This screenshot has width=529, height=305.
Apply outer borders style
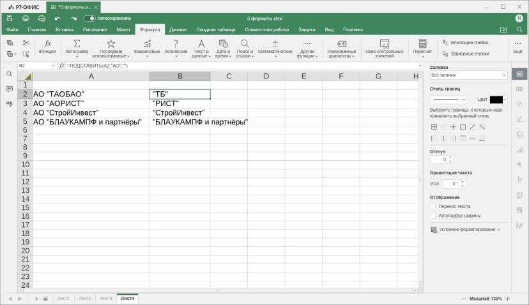[x=463, y=127]
